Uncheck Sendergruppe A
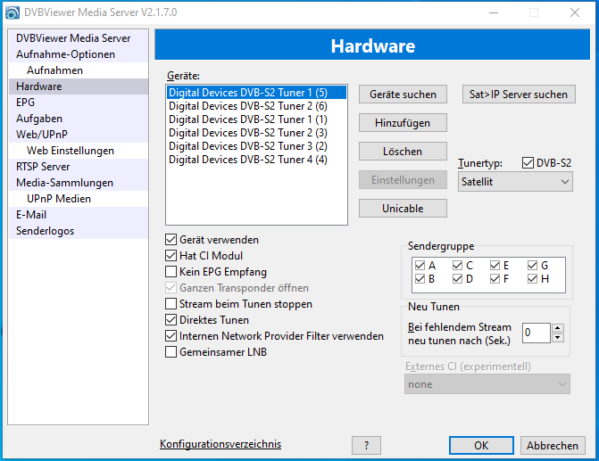599x461 pixels. coord(420,265)
